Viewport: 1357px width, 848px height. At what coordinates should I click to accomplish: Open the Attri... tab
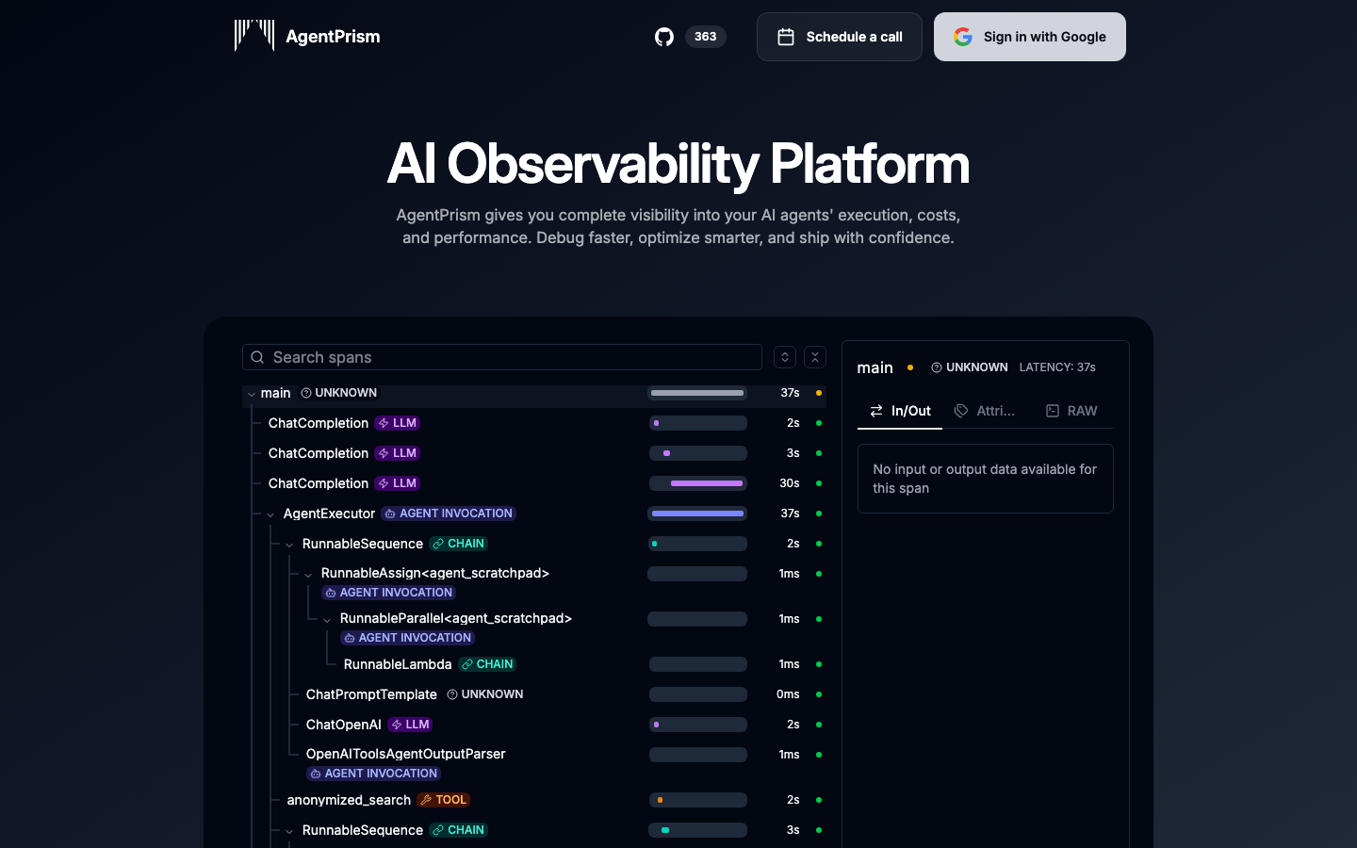point(985,411)
